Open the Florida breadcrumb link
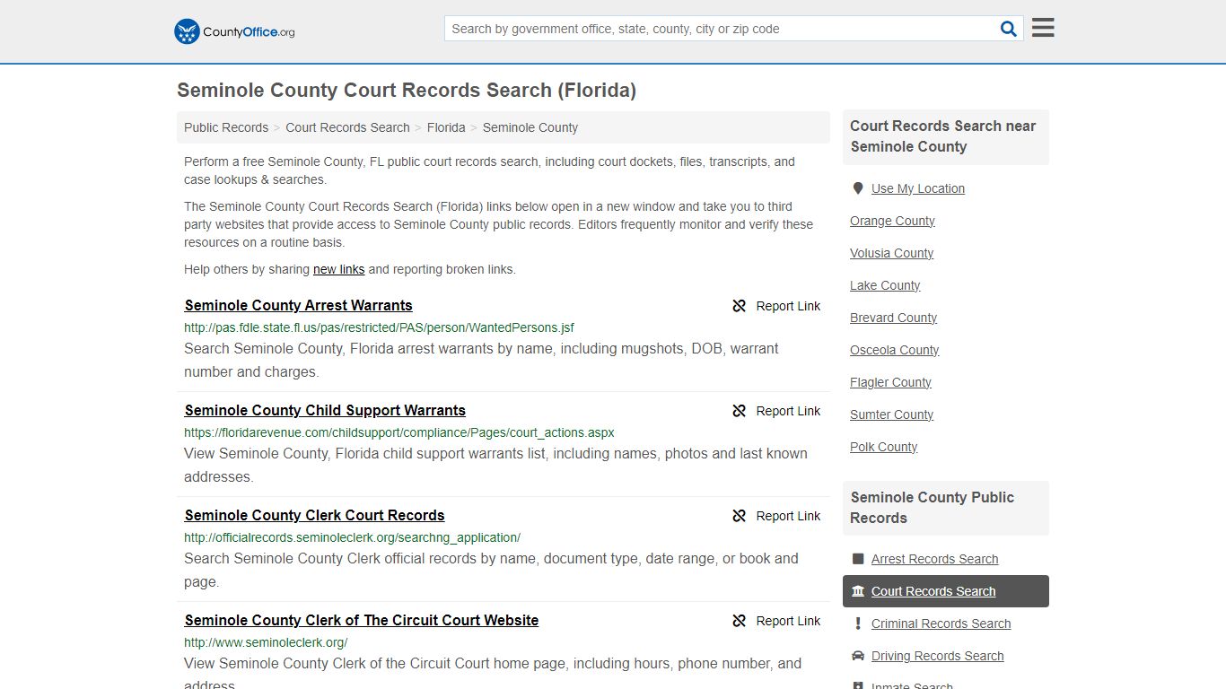Screen dimensions: 1226x689 coord(446,127)
